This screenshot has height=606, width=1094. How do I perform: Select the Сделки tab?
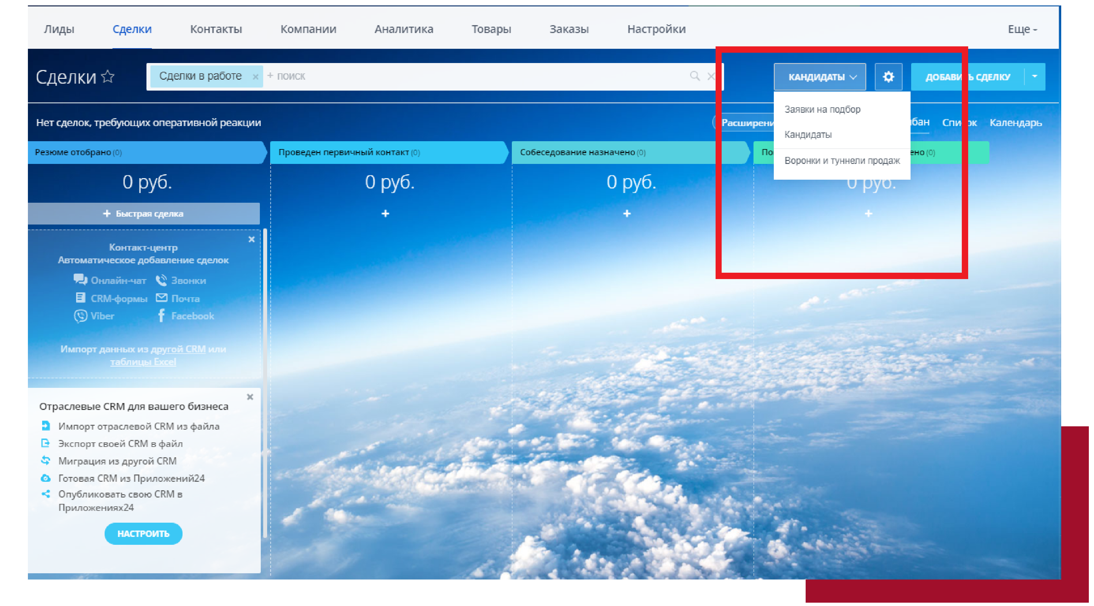[132, 29]
